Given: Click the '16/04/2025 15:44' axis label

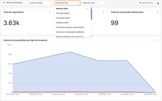Looking at the screenshot, I should pos(35,94).
